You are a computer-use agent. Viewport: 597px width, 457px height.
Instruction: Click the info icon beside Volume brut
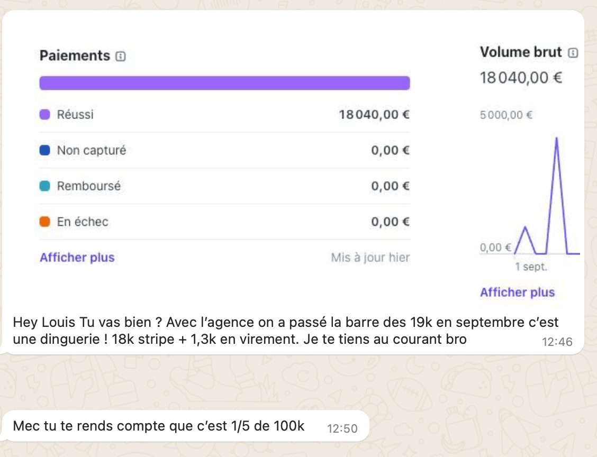pos(573,52)
